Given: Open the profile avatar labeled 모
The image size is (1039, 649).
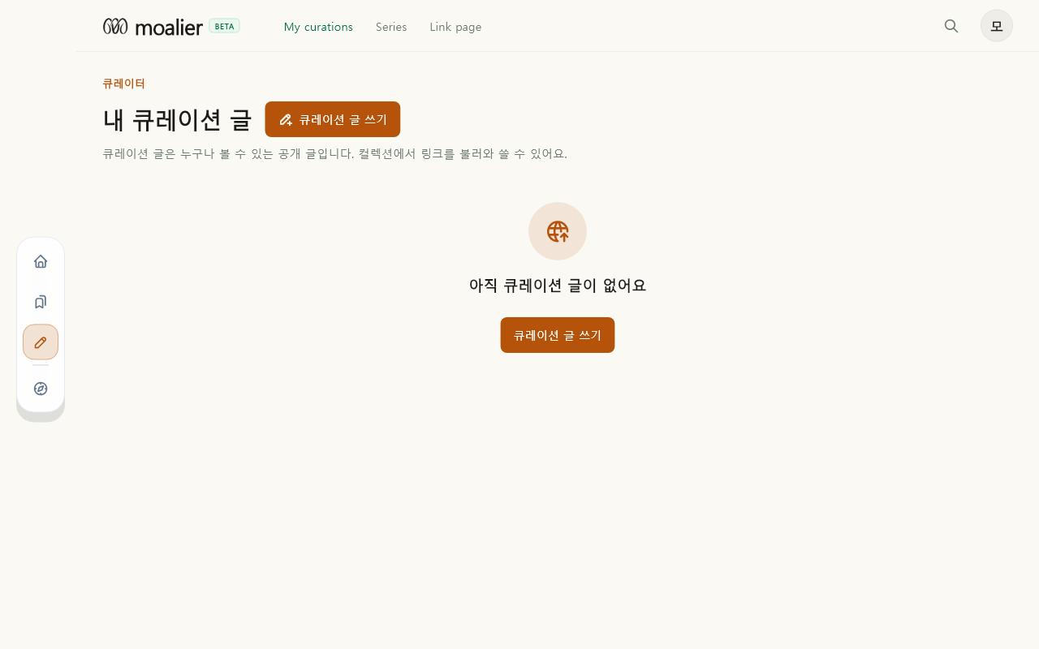Looking at the screenshot, I should [x=997, y=26].
